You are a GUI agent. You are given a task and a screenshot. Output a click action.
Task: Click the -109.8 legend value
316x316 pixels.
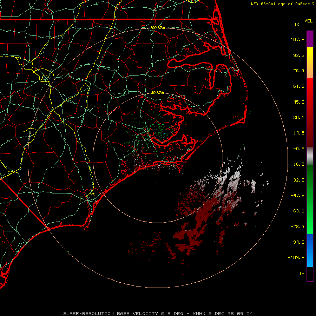click(x=296, y=258)
